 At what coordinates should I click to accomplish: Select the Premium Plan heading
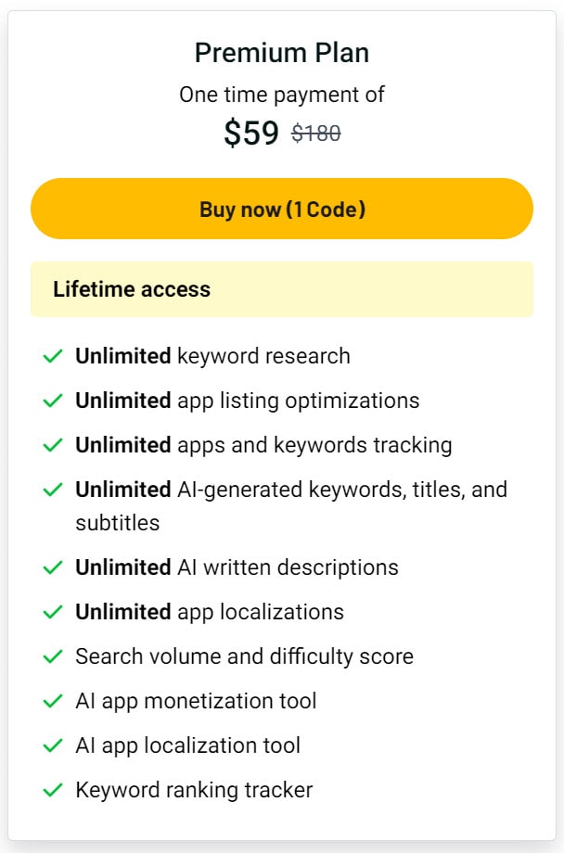click(x=281, y=53)
